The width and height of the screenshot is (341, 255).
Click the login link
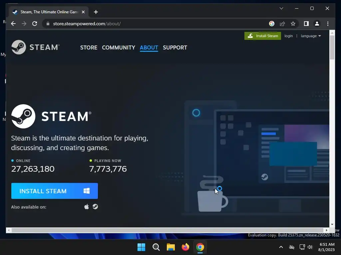[x=288, y=36]
